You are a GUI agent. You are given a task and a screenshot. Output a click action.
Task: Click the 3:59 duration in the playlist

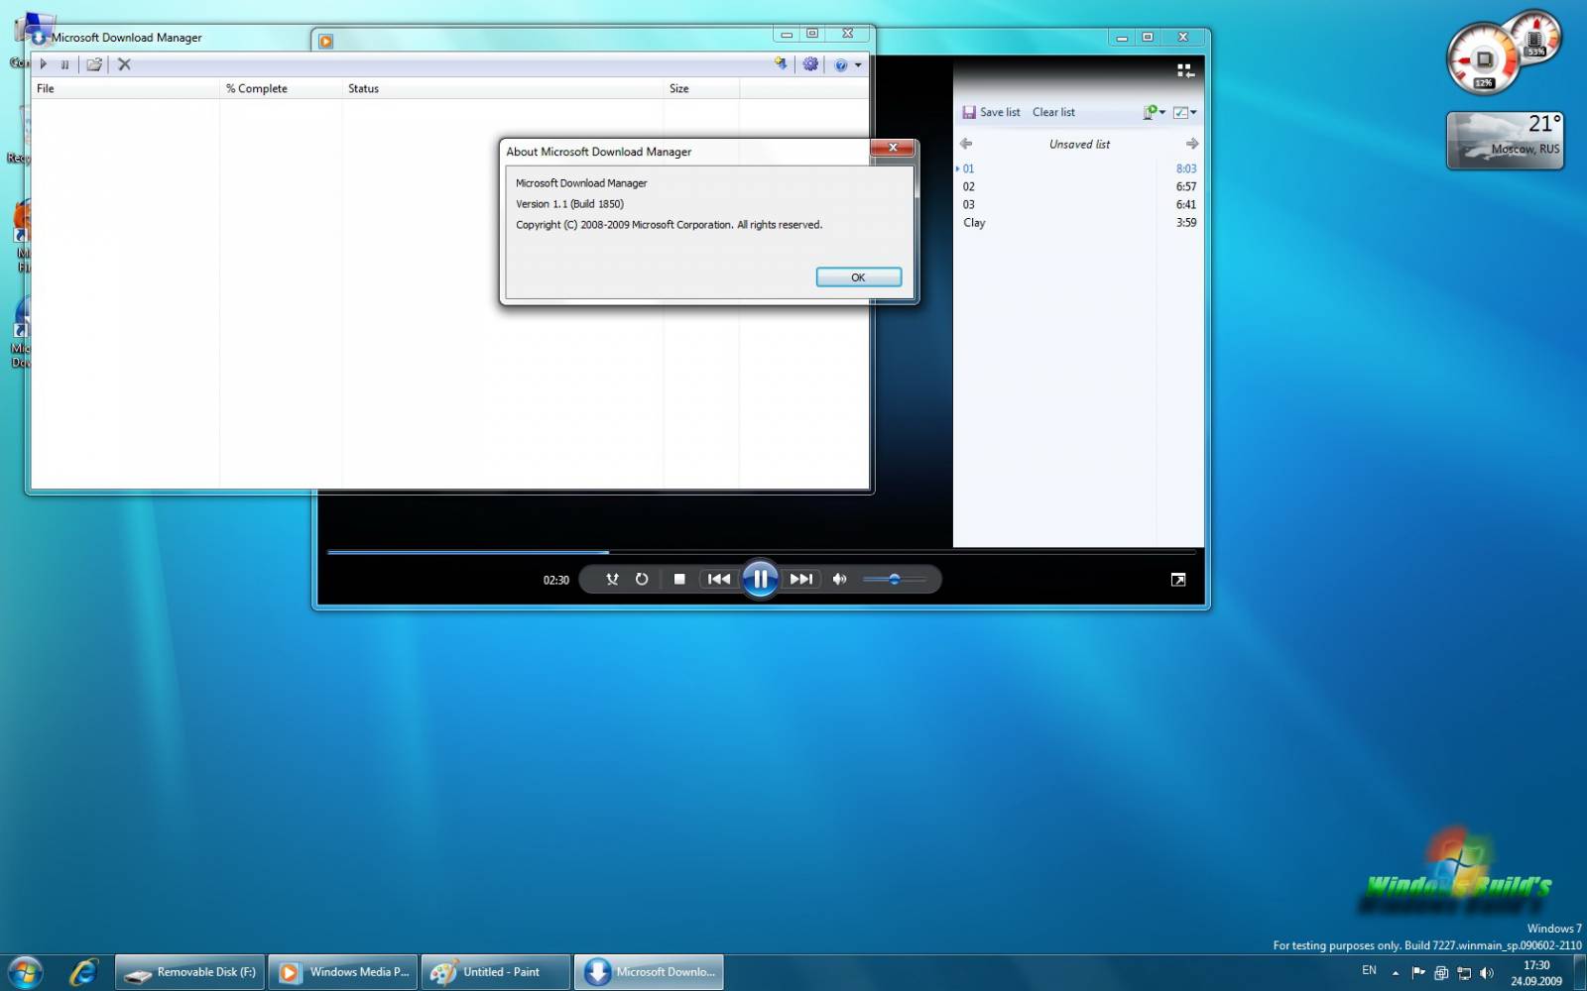[x=1186, y=222]
